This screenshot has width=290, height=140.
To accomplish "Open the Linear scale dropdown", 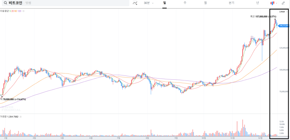I will (x=283, y=12).
